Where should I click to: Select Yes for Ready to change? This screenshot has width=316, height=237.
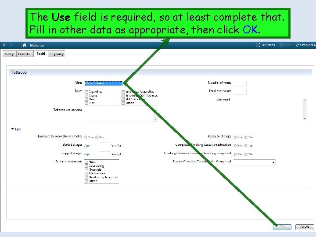(235, 137)
